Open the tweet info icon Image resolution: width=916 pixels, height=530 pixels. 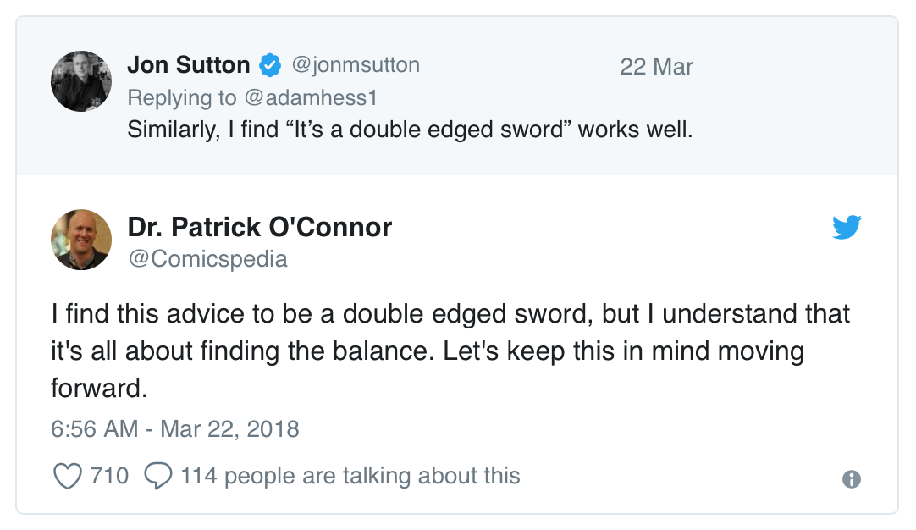pyautogui.click(x=852, y=479)
